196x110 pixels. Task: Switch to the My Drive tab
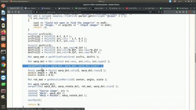(116, 8)
